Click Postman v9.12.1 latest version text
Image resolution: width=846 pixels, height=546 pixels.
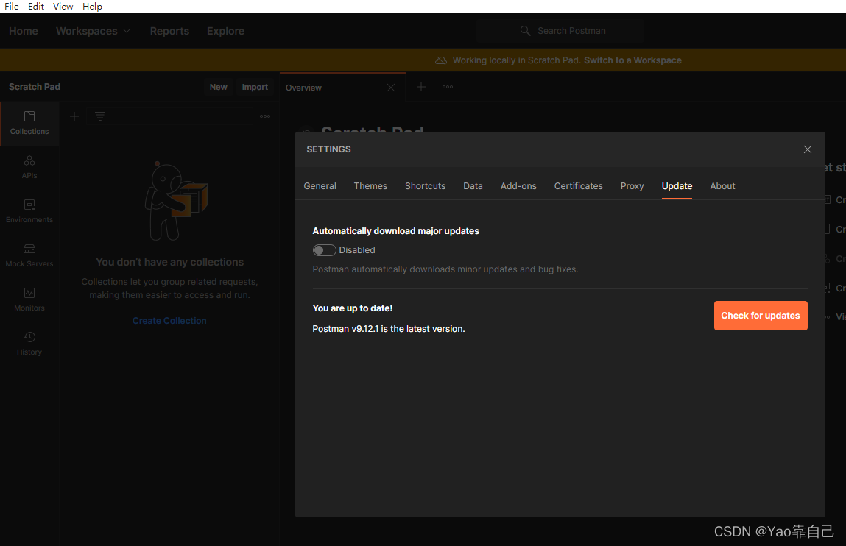(x=389, y=329)
